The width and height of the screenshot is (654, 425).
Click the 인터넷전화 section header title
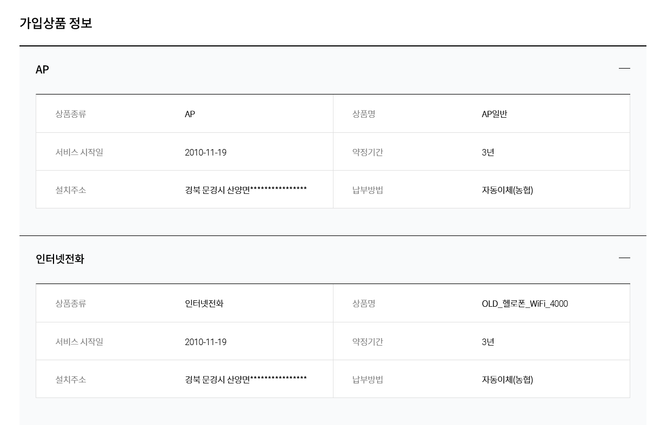(60, 259)
